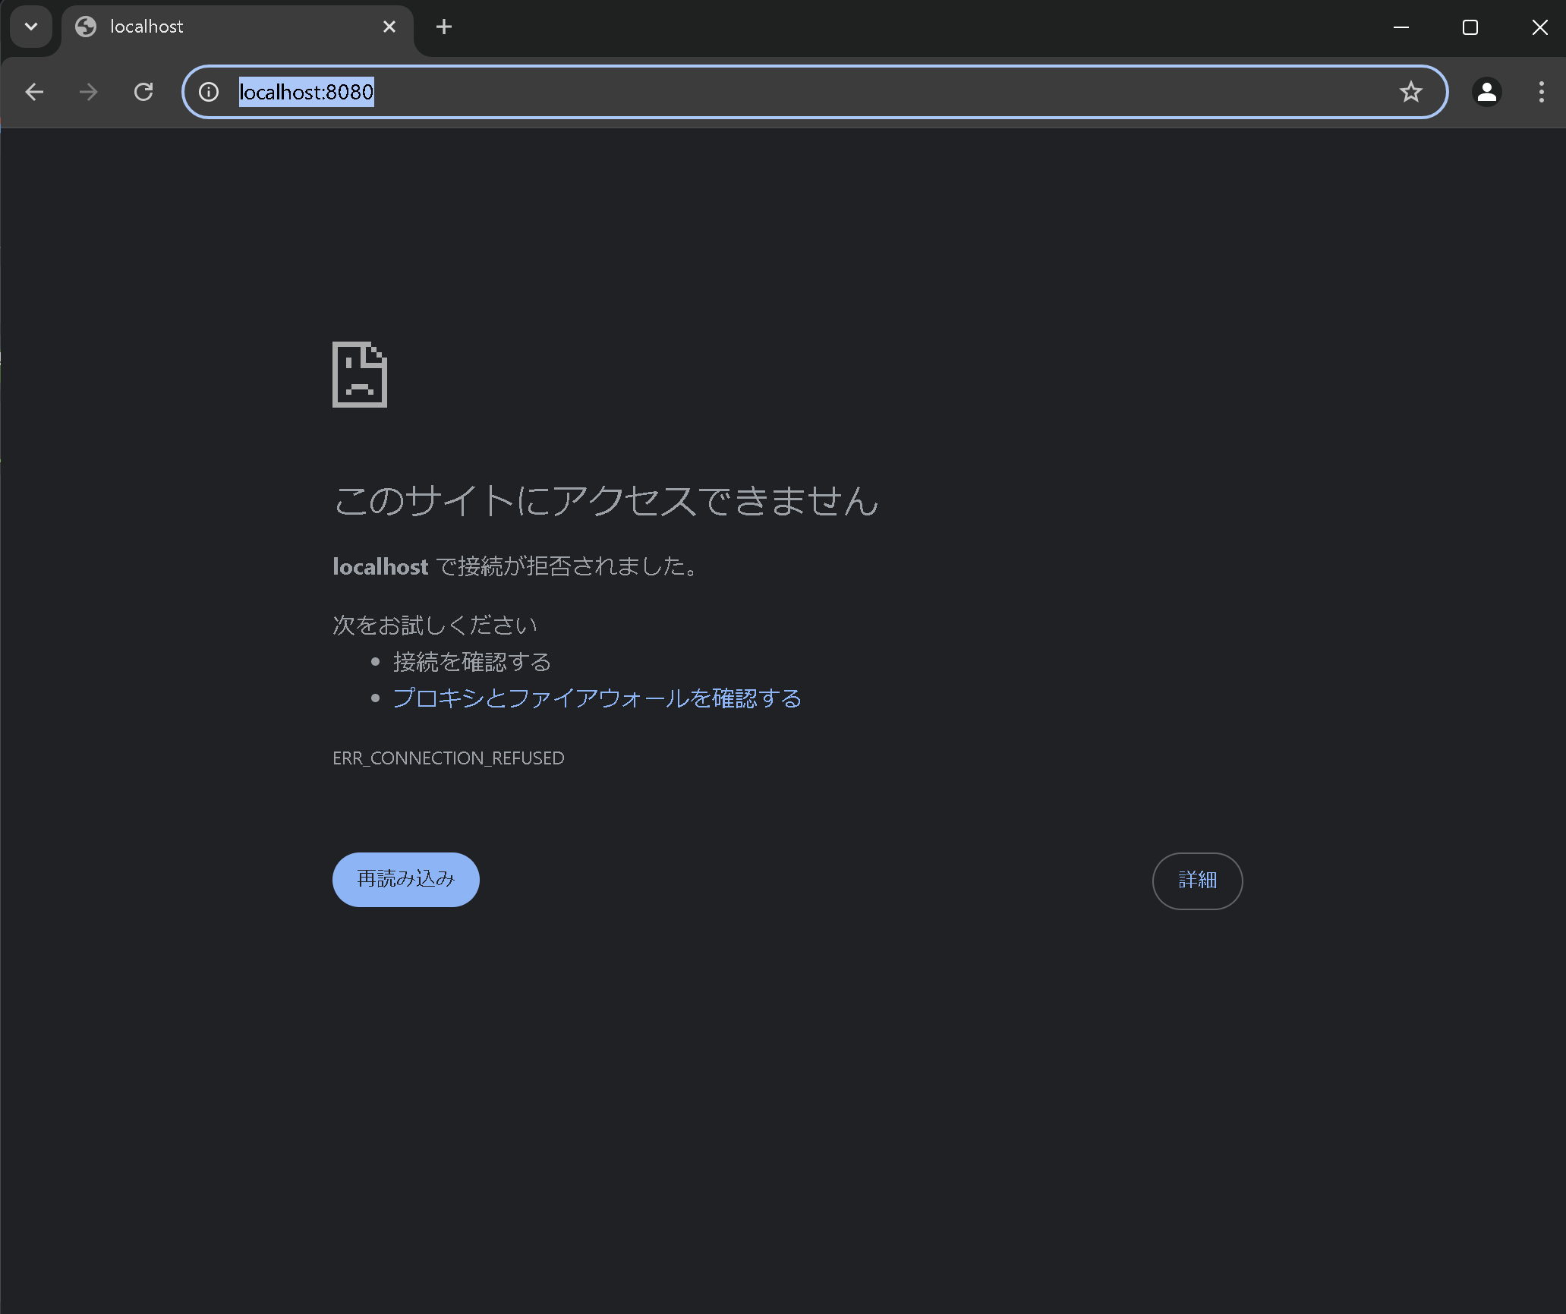Click the reload page icon
1566x1314 pixels.
(x=143, y=91)
